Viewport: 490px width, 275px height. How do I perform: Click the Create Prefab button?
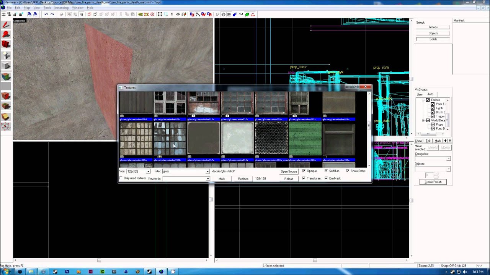[x=433, y=182]
